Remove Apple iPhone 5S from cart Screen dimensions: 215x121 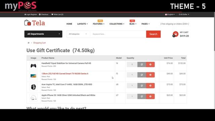click(x=150, y=96)
